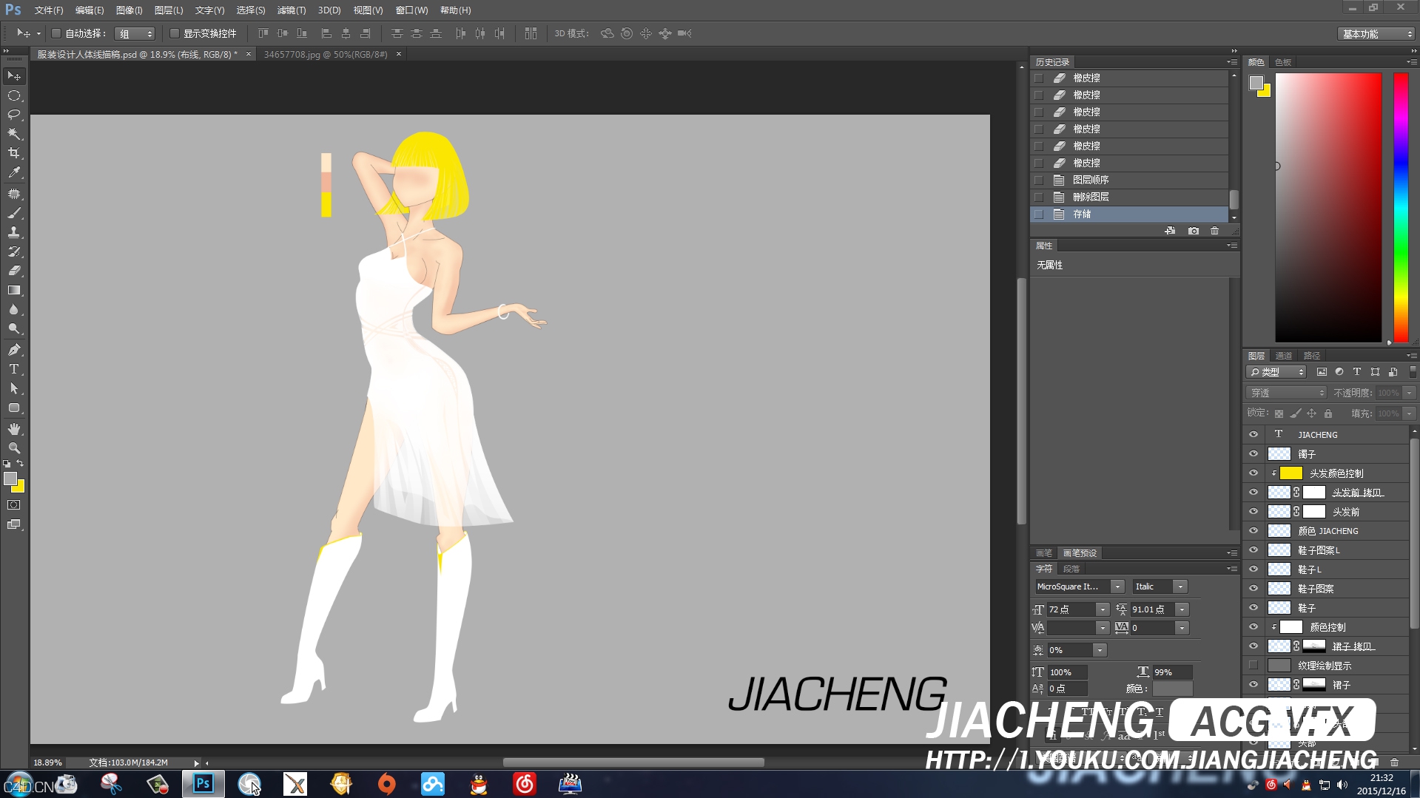Select the Zoom tool in toolbar
This screenshot has width=1420, height=798.
coord(13,448)
